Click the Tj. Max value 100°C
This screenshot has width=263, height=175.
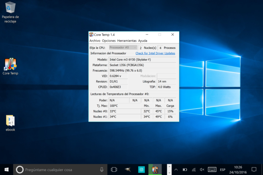point(125,106)
